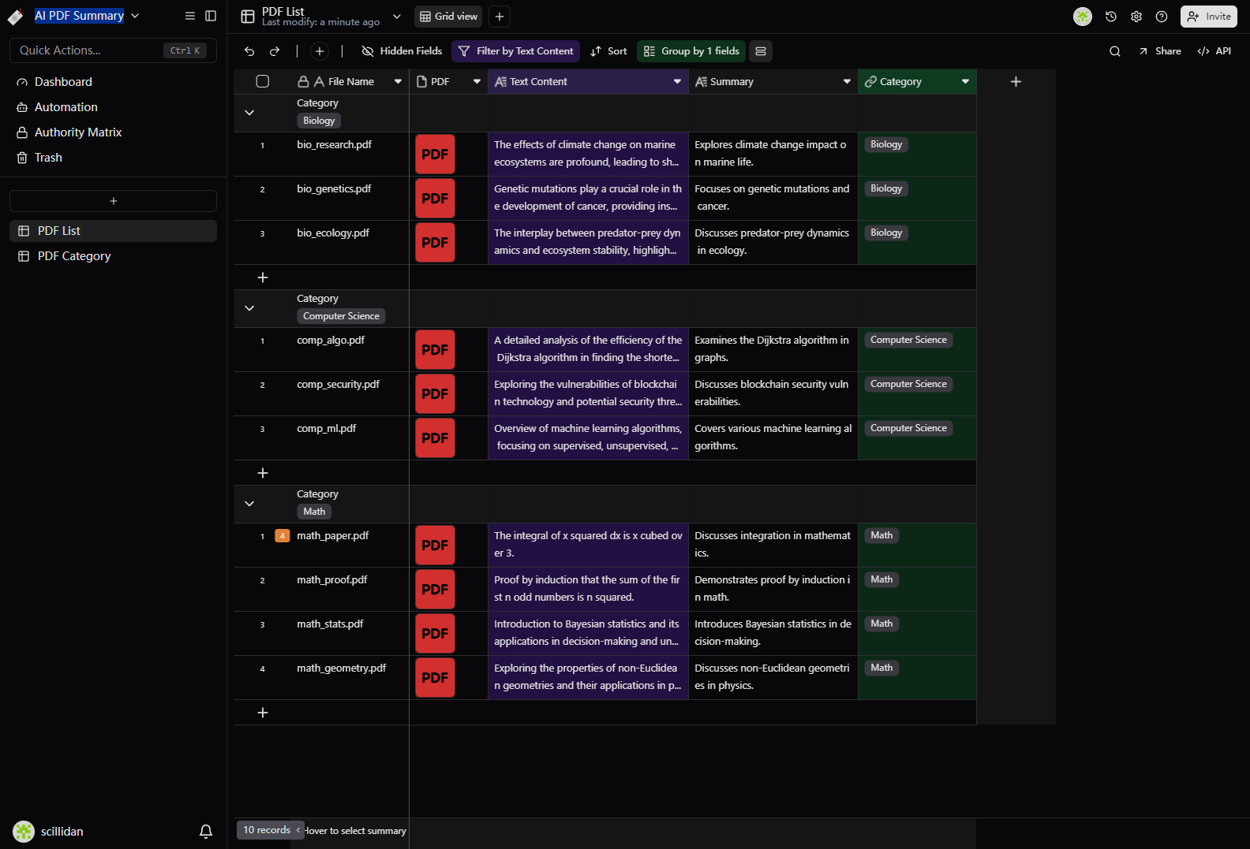This screenshot has height=849, width=1250.
Task: Toggle the sidebar panel layout icon
Action: click(211, 16)
